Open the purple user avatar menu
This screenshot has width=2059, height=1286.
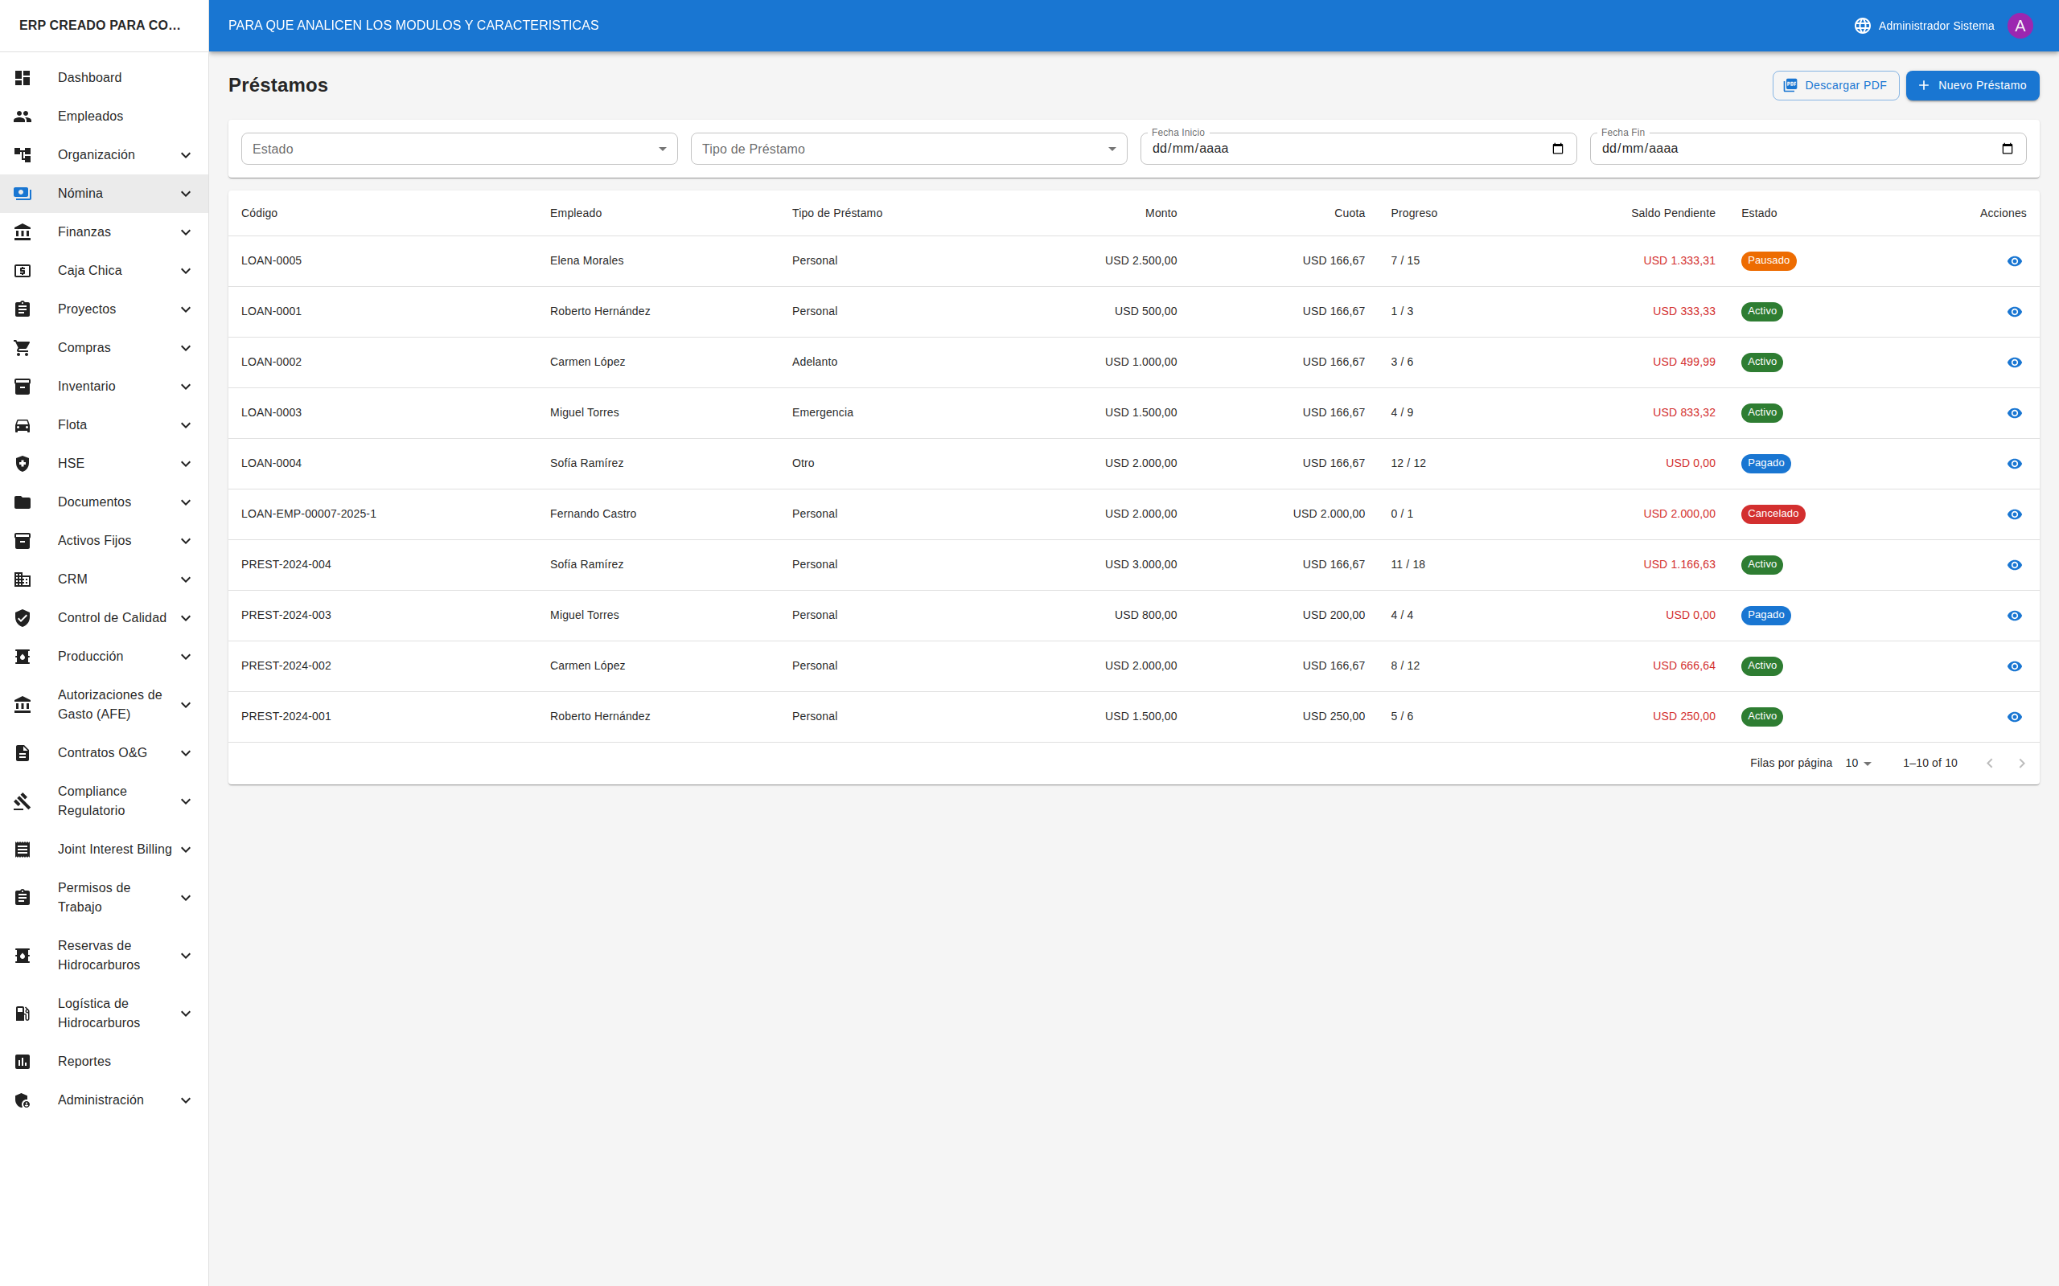click(x=2019, y=26)
